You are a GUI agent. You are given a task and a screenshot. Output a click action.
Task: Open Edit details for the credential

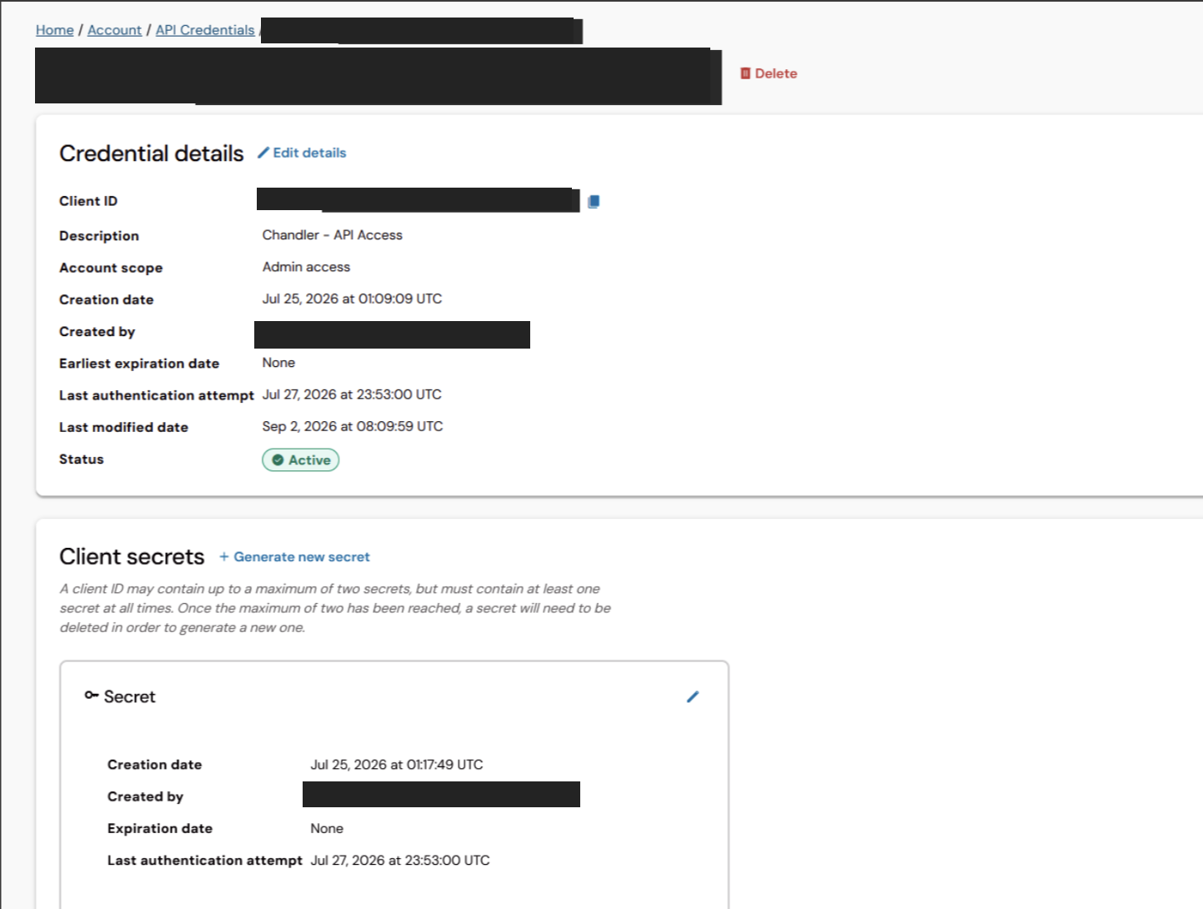point(309,153)
